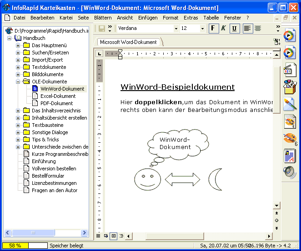Open the Bestellformular page

[48, 176]
